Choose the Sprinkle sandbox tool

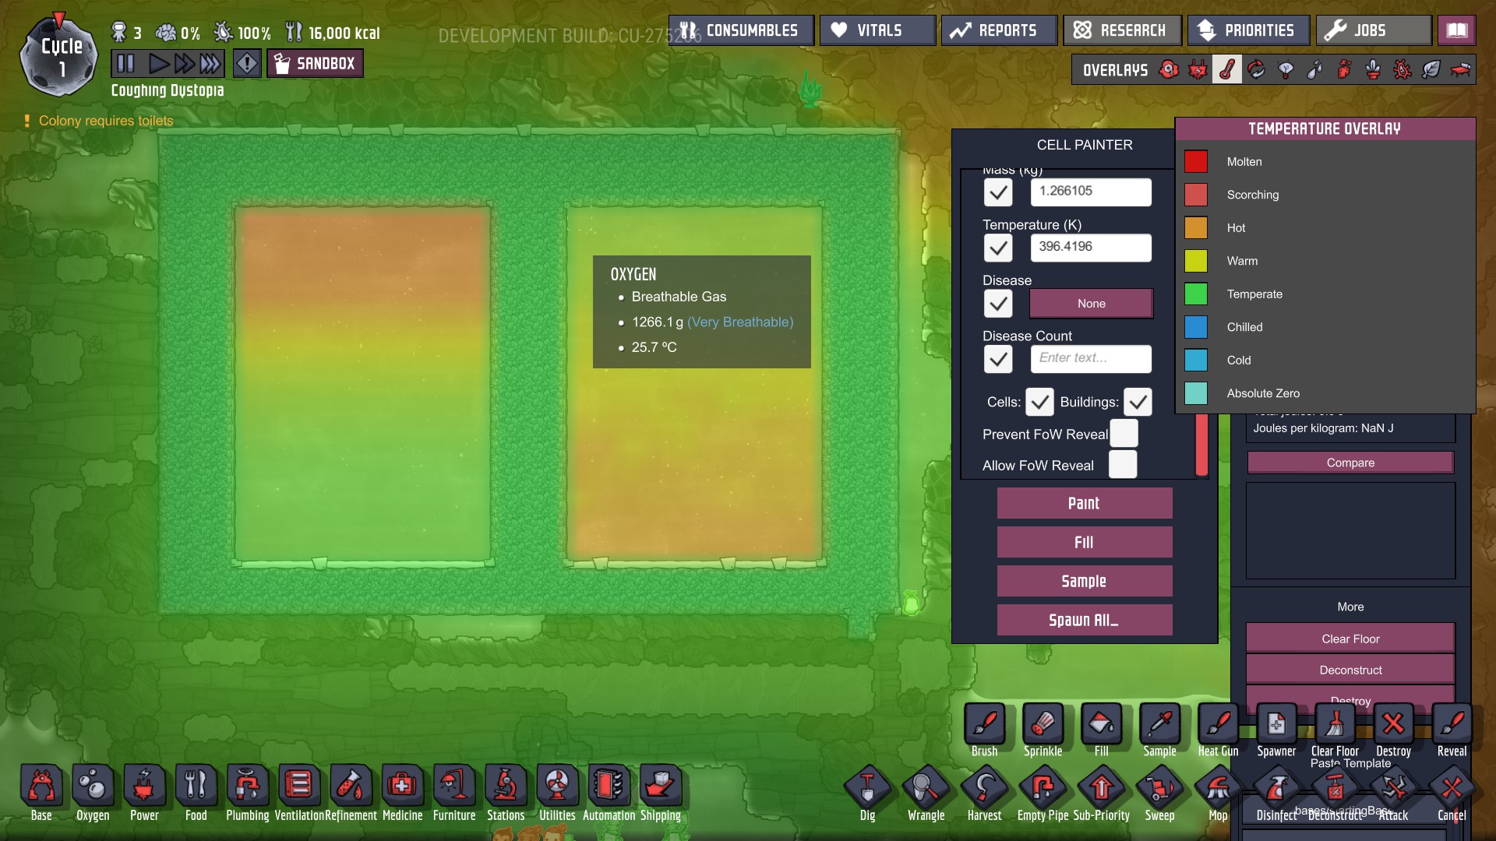(1043, 725)
